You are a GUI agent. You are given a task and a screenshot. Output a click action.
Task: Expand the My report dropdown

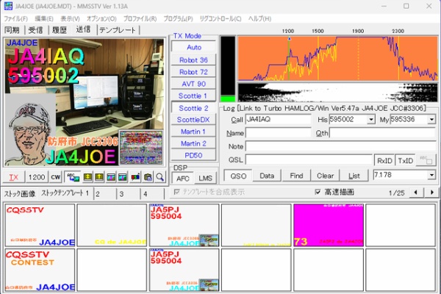431,120
